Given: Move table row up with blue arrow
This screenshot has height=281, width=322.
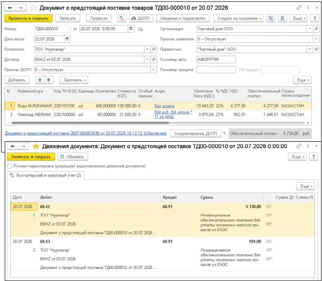Looking at the screenshot, I should [x=40, y=80].
